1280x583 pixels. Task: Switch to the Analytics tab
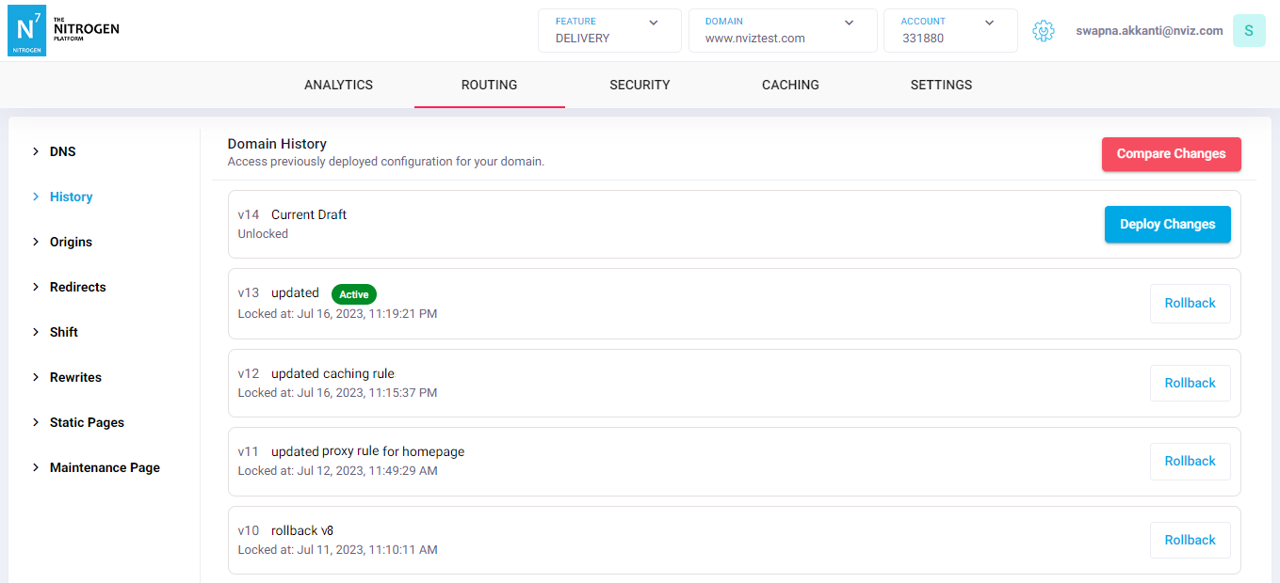(338, 85)
